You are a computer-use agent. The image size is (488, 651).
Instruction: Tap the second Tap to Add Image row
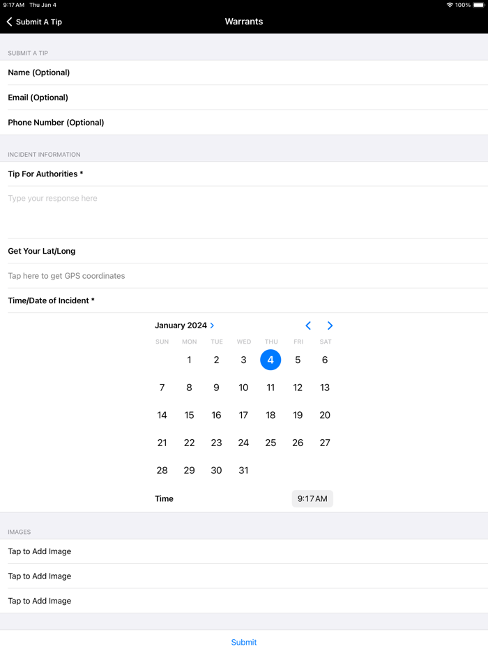coord(244,576)
